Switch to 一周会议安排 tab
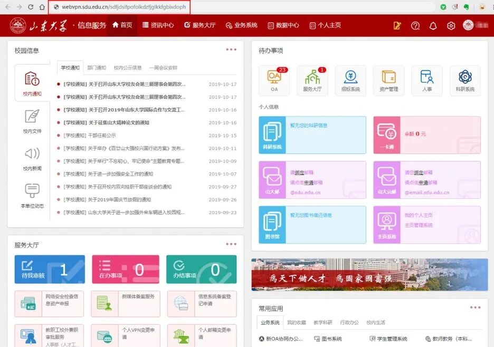494x347 pixels. 163,68
